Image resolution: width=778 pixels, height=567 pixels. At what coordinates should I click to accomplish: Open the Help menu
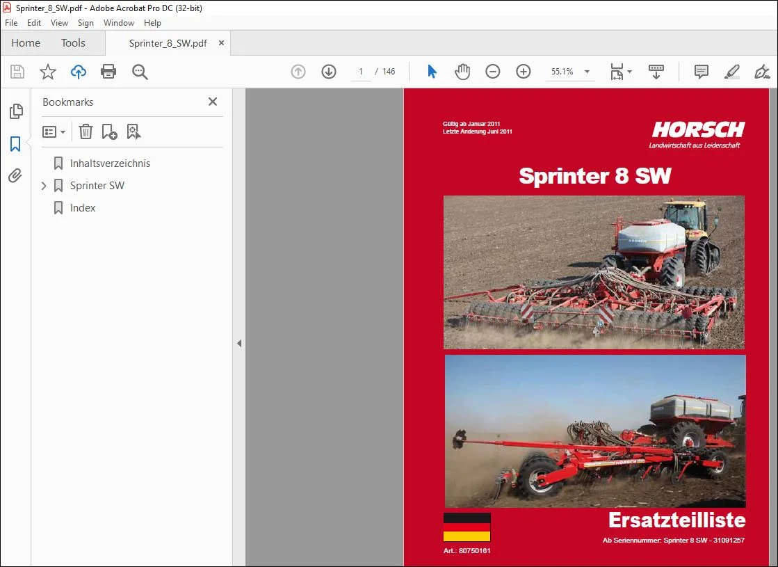152,23
